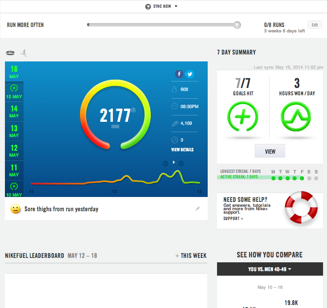Click the Last sync May 16 timestamp

288,67
